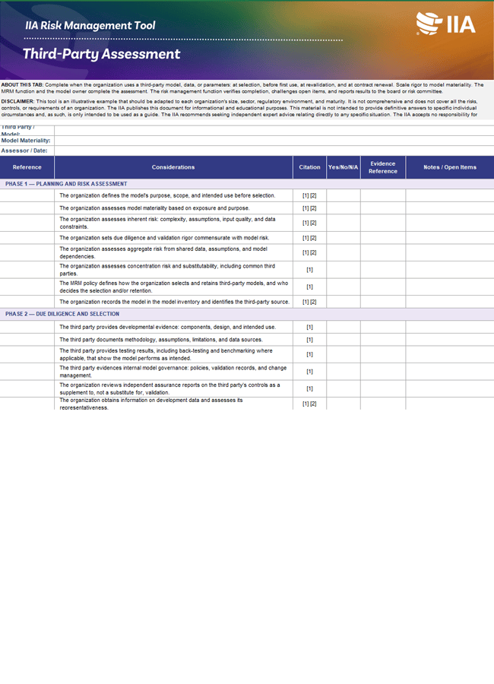This screenshot has height=684, width=494.
Task: Click citation cell for developmental evidence row
Action: (309, 327)
